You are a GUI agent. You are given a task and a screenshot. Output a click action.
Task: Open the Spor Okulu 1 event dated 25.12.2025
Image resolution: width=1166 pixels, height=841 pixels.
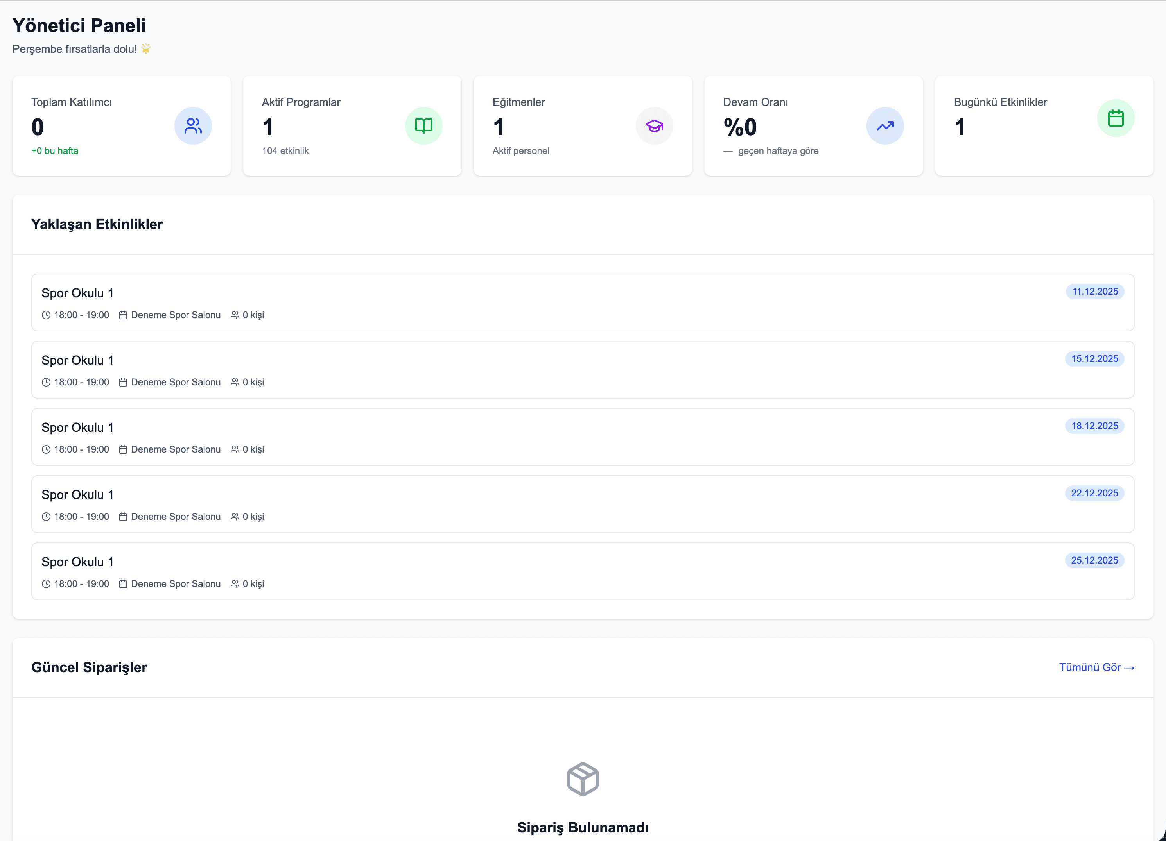(77, 562)
